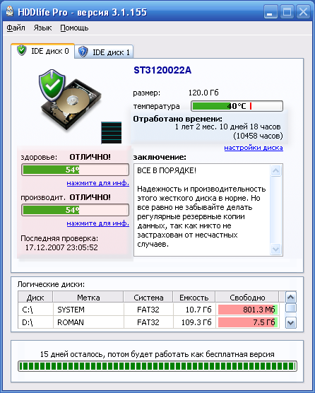315x393 pixels.
Task: Open the Файл menu
Action: pos(16,28)
